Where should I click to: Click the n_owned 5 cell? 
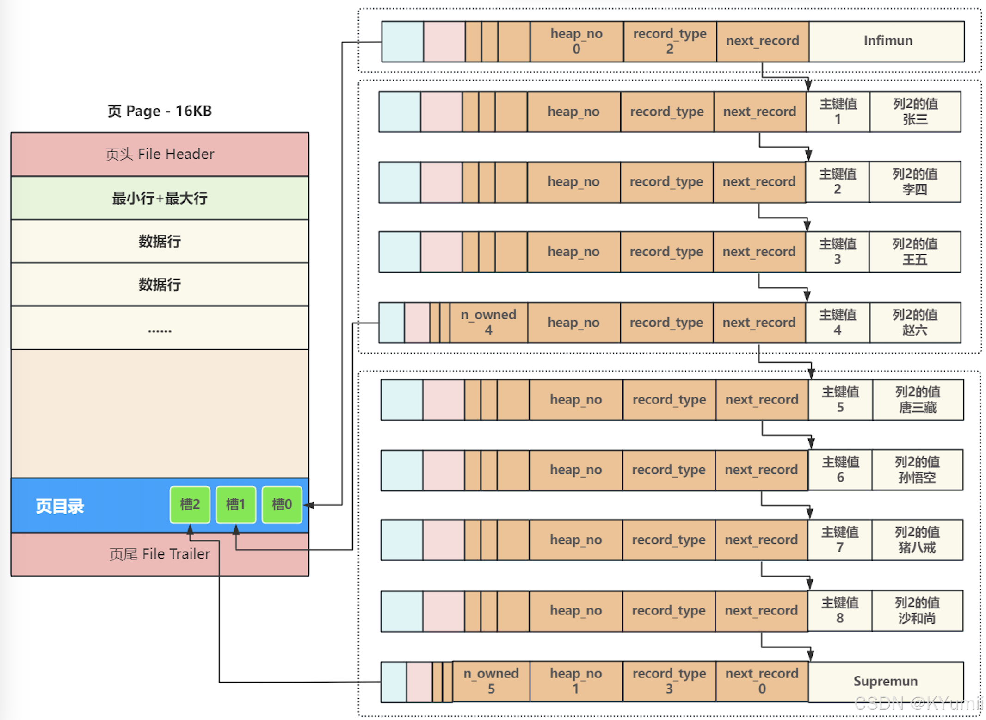pyautogui.click(x=491, y=682)
